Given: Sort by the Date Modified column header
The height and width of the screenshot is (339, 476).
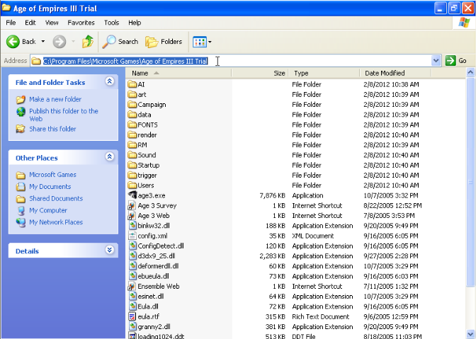Looking at the screenshot, I should click(x=395, y=73).
